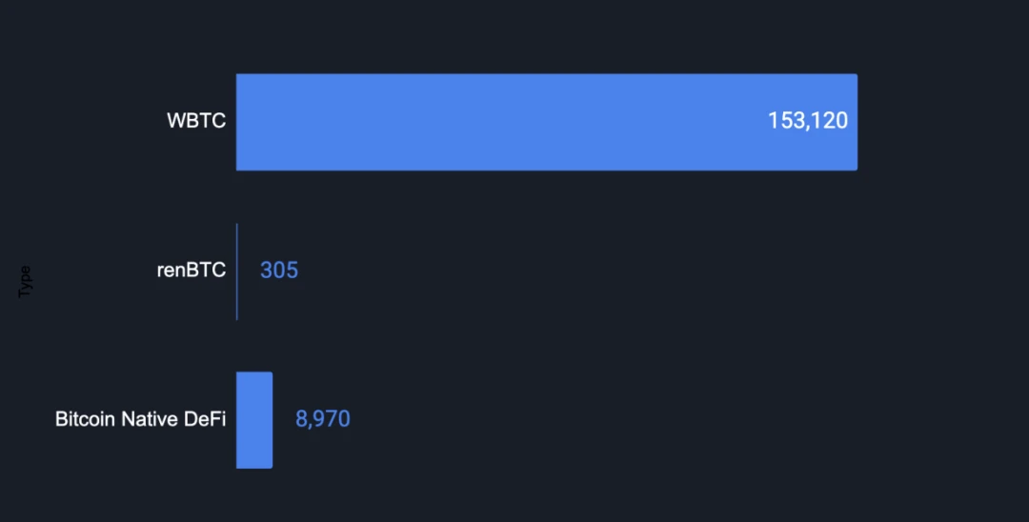Select the renBTC axis label
Image resolution: width=1029 pixels, height=522 pixels.
[192, 270]
